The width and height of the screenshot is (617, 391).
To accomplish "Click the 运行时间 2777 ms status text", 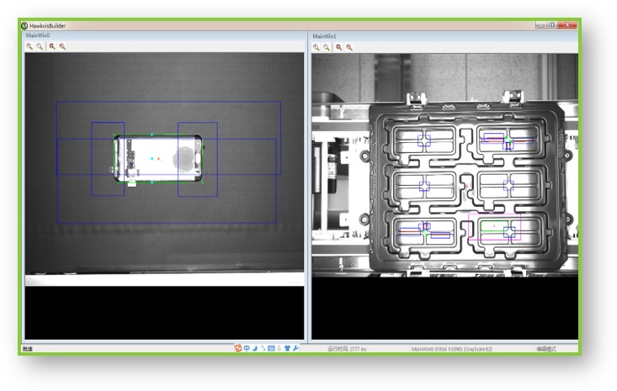I will (x=347, y=349).
